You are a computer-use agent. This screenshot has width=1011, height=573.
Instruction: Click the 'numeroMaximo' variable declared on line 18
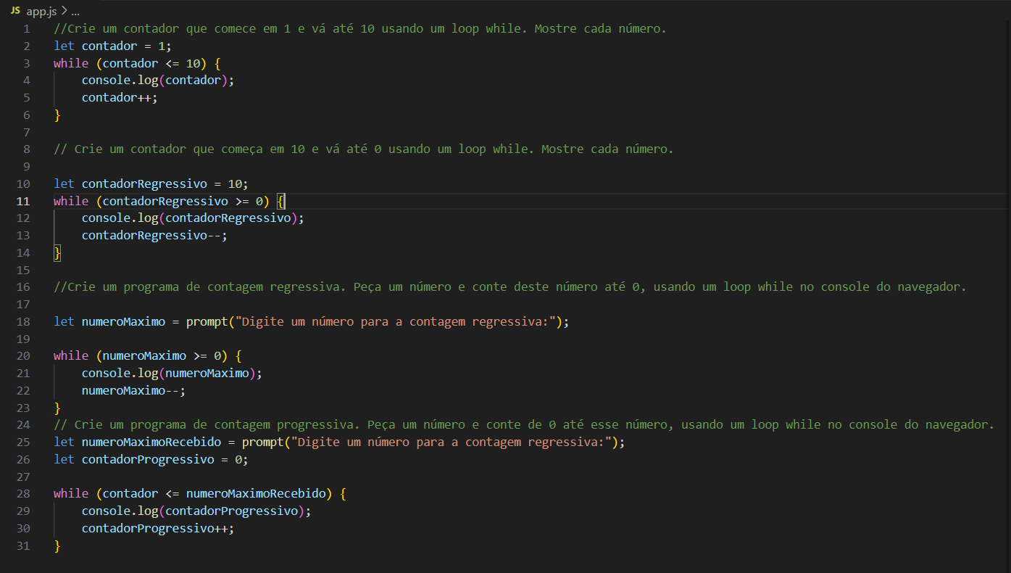click(123, 321)
